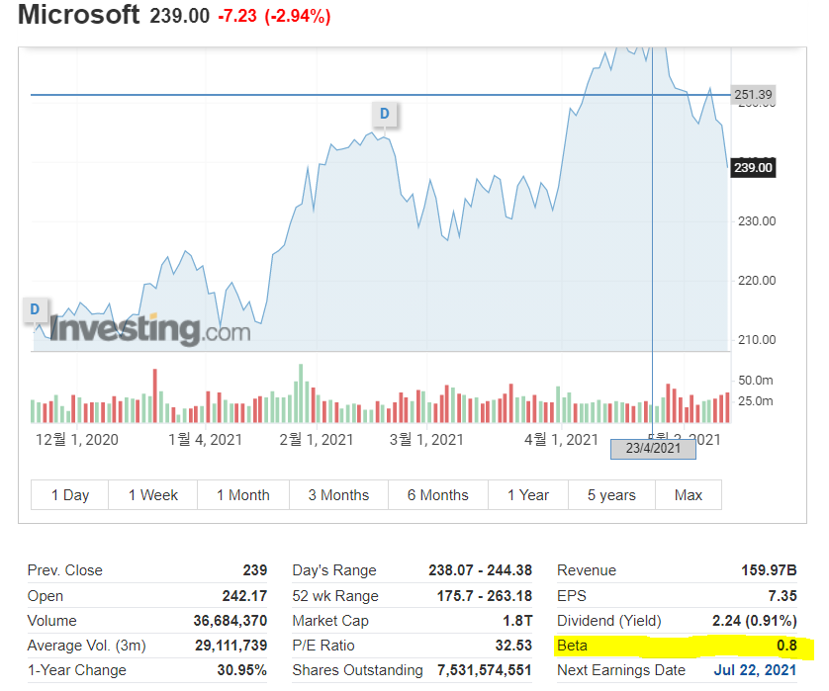Click the 2월 1, 2021 axis date label
The width and height of the screenshot is (829, 691).
[317, 440]
